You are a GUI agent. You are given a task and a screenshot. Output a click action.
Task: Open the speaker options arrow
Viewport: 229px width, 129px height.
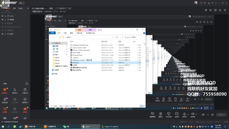point(196,114)
